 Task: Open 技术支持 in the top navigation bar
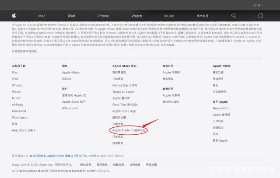point(203,16)
